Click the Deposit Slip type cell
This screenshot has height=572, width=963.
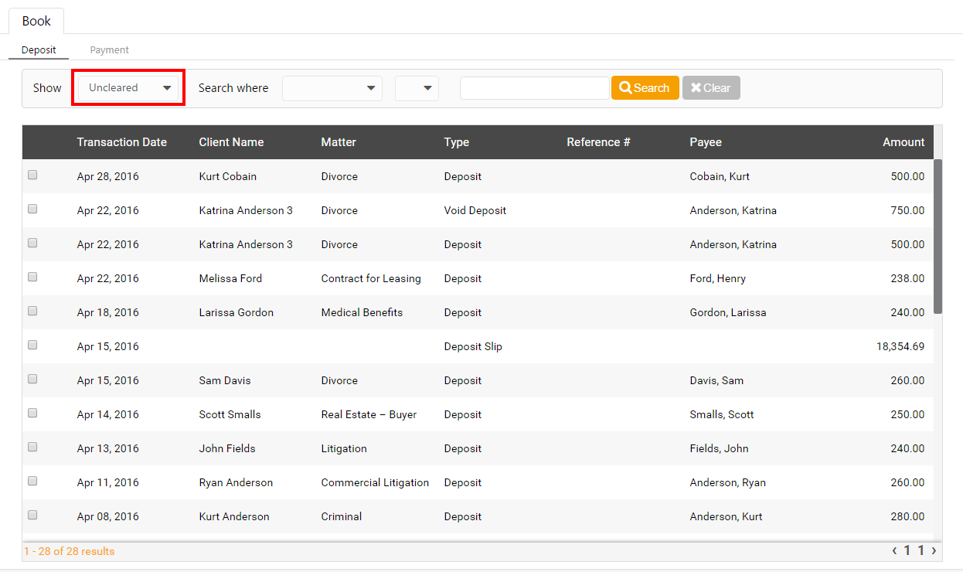coord(473,346)
